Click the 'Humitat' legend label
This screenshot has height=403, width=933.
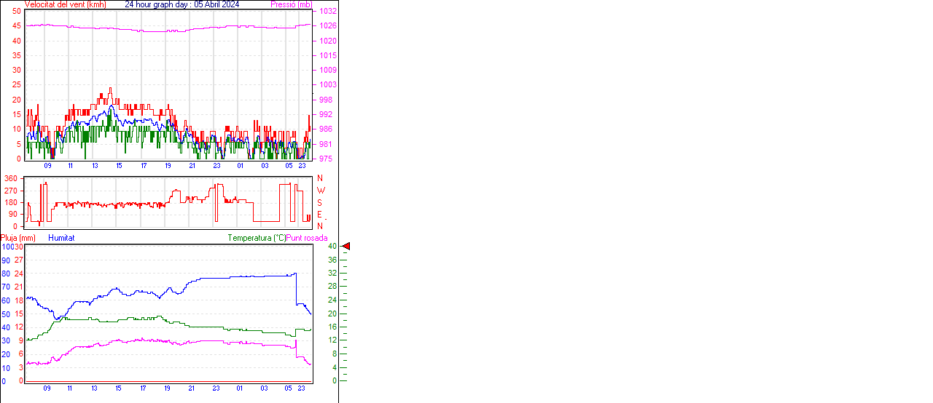click(61, 238)
